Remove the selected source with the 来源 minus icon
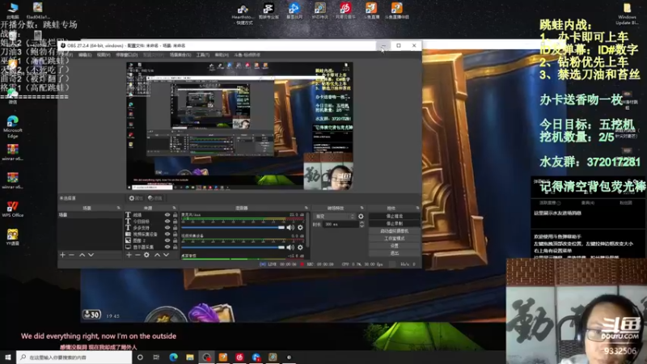This screenshot has width=647, height=364. coord(137,255)
